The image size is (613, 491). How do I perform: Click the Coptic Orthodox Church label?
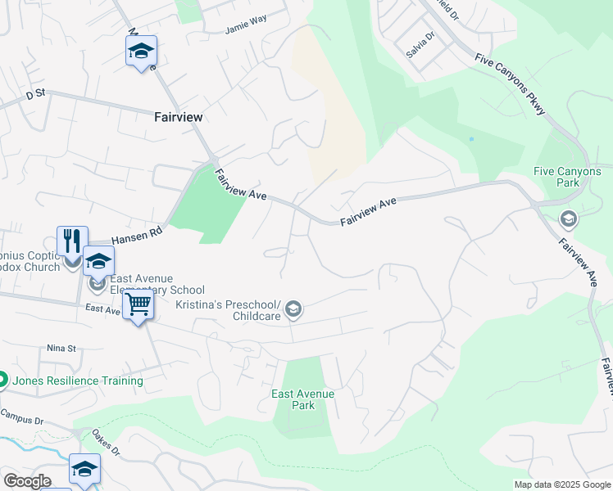tap(30, 262)
